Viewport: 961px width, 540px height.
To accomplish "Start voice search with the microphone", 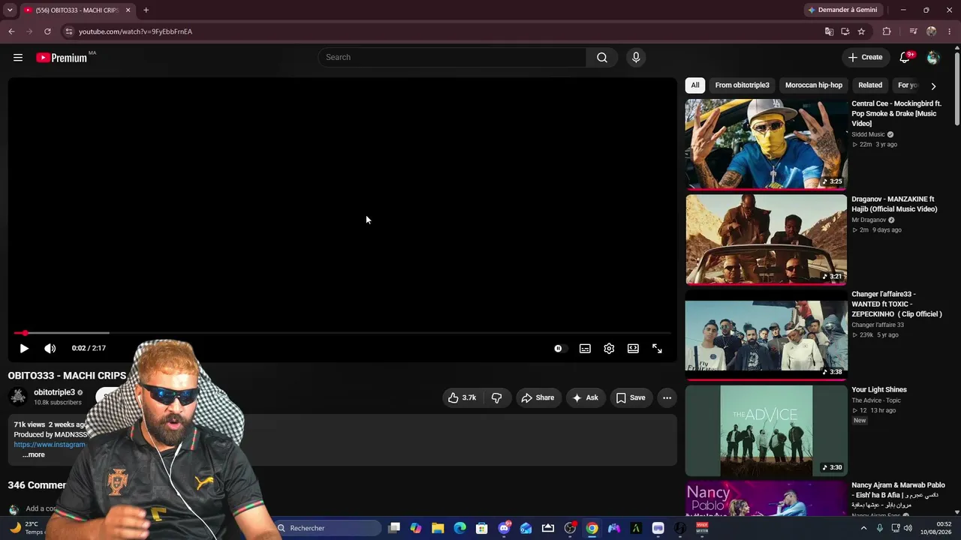I will (636, 58).
